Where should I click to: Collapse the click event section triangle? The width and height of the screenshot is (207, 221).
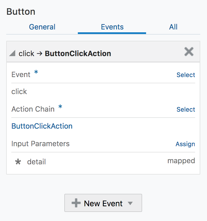pos(12,53)
